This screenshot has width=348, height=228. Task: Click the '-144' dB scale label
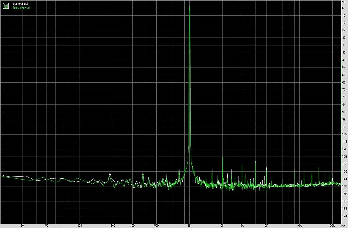click(345, 179)
